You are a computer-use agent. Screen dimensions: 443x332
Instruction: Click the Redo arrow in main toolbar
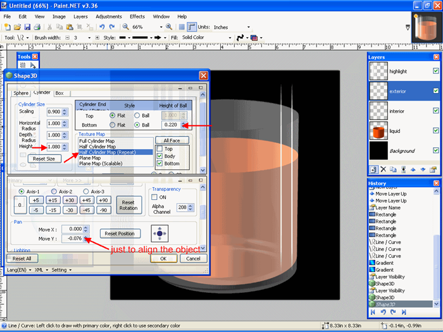click(x=112, y=27)
